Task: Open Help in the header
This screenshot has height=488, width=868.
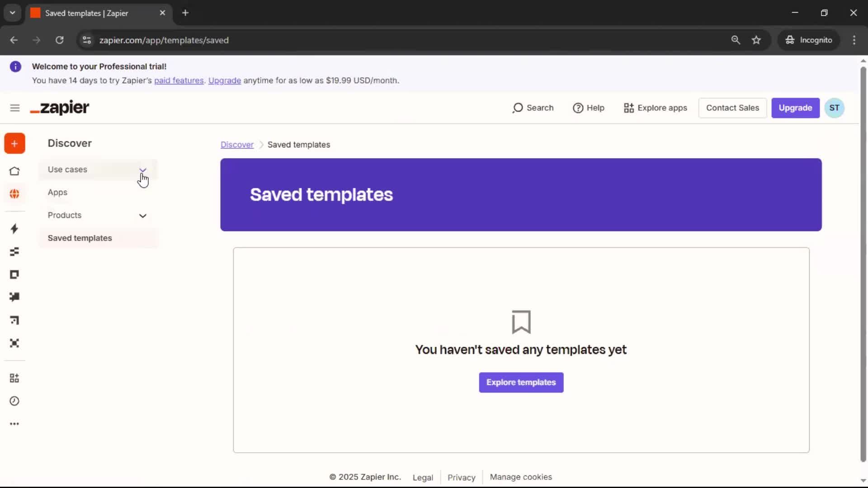Action: 589,108
